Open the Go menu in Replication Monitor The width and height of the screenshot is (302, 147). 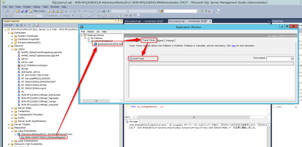[98, 31]
